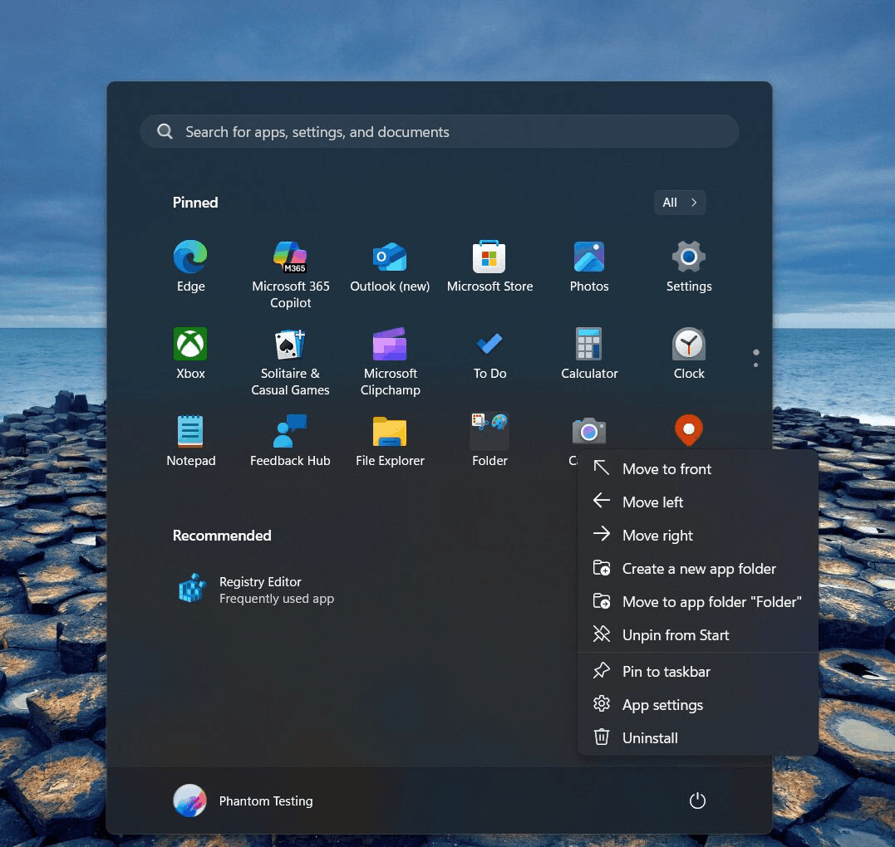Open Settings from pinned apps
This screenshot has height=847, width=895.
pyautogui.click(x=689, y=267)
